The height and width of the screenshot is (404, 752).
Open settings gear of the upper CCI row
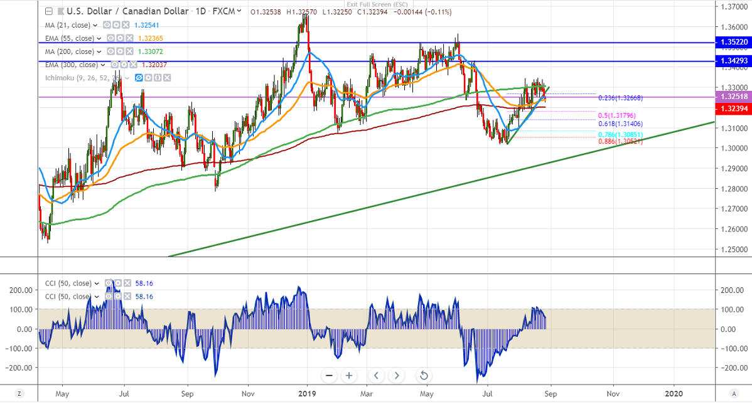coord(118,283)
